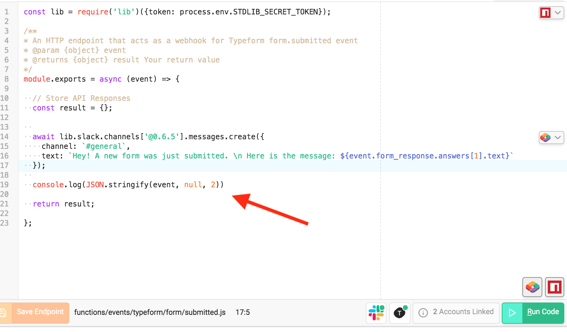This screenshot has width=567, height=332.
Task: Click 'const result = {};' on line 11
Action: 72,108
